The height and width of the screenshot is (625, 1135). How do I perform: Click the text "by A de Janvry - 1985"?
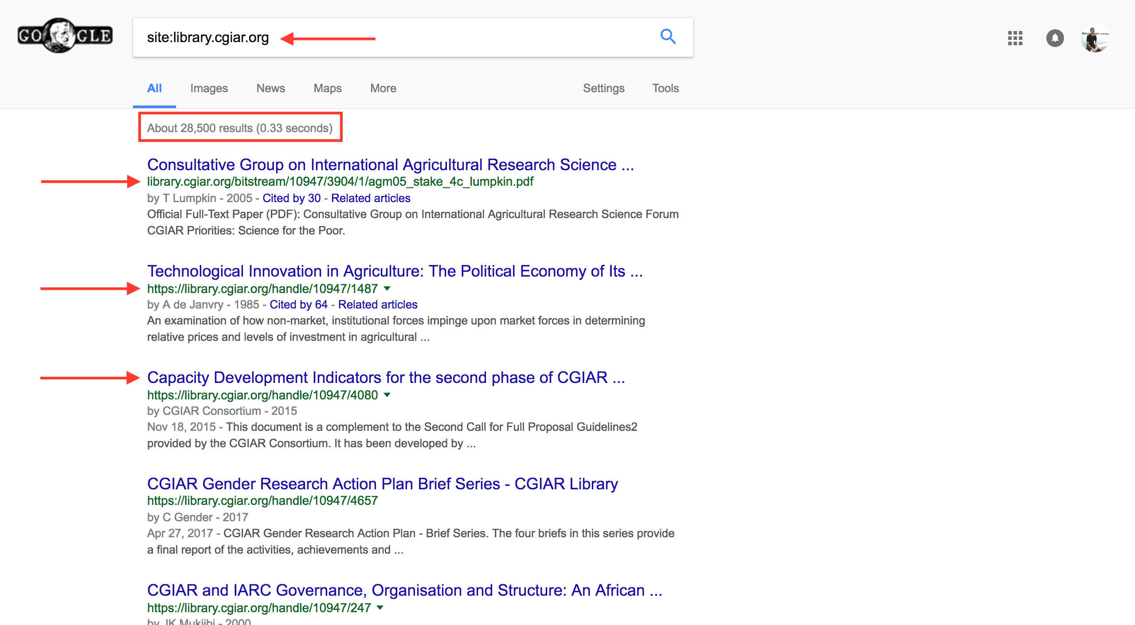tap(203, 305)
